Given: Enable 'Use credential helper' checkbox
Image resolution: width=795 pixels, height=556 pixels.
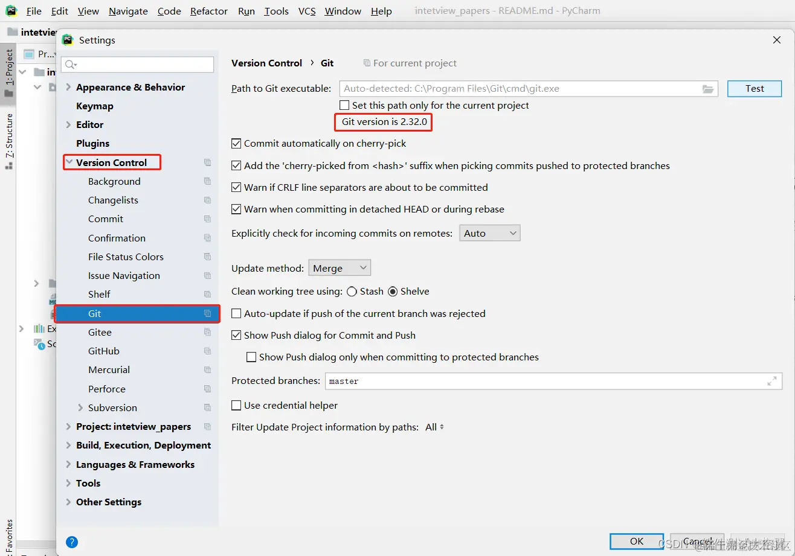Looking at the screenshot, I should [236, 406].
